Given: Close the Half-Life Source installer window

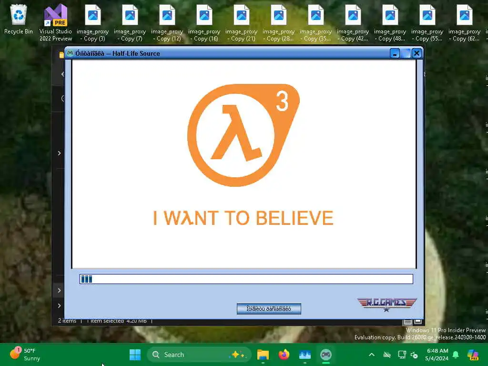Looking at the screenshot, I should coord(417,53).
